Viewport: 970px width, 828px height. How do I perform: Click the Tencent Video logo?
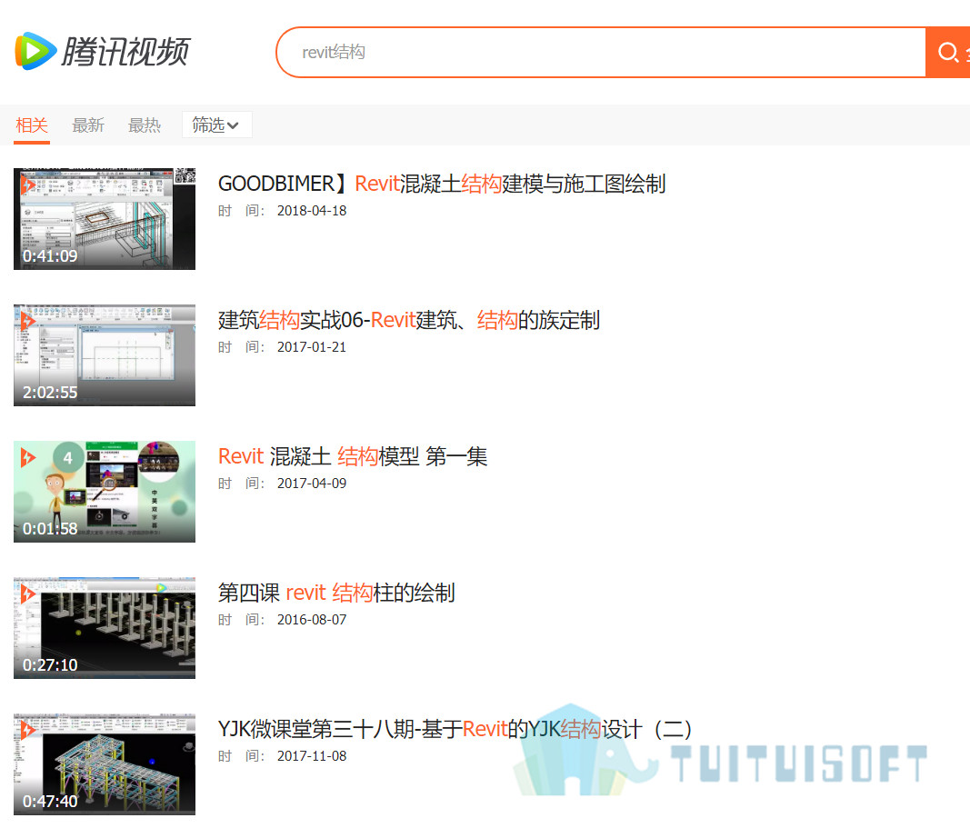(x=102, y=51)
